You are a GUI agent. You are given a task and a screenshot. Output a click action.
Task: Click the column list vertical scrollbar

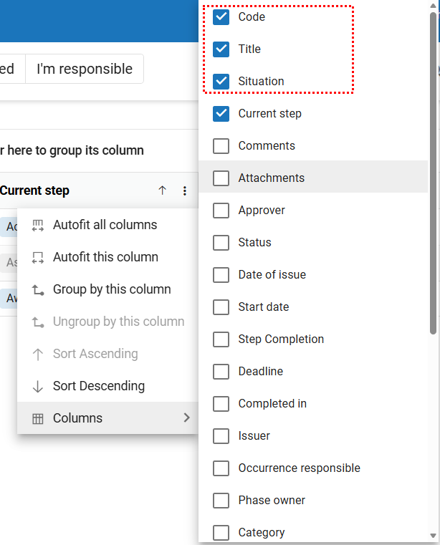tap(433, 172)
